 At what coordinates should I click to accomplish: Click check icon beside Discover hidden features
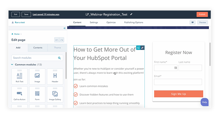pos(75,95)
